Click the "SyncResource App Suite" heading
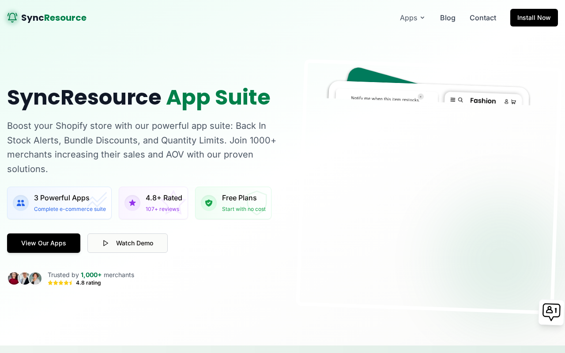Viewport: 565px width, 353px height. click(x=139, y=97)
